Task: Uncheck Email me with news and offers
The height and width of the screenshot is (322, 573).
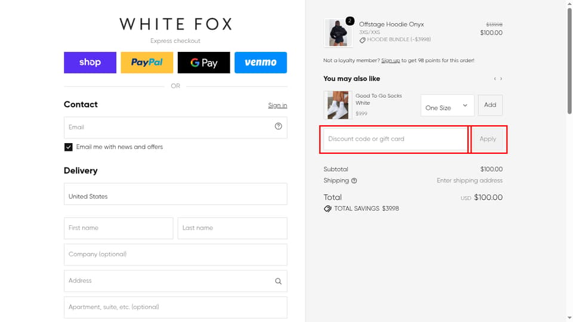Action: 68,147
